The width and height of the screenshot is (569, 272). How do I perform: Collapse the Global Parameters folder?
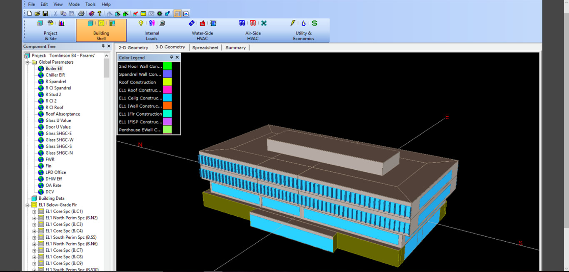tap(28, 62)
